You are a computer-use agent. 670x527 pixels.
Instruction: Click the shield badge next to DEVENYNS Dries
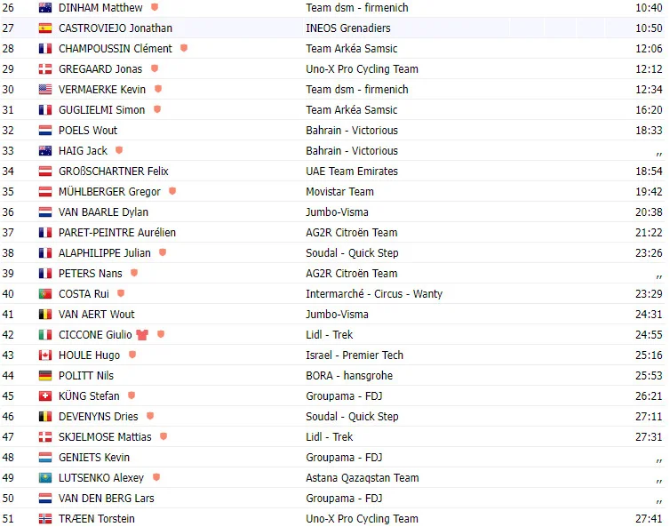150,415
